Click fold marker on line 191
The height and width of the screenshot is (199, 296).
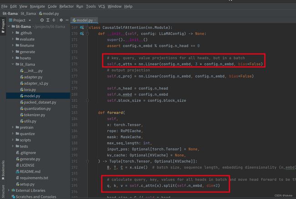(87, 161)
